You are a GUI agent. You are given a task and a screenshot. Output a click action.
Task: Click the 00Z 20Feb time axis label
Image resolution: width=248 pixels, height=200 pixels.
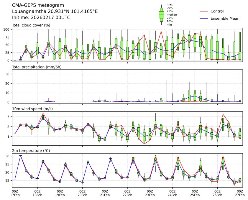coord(82,193)
